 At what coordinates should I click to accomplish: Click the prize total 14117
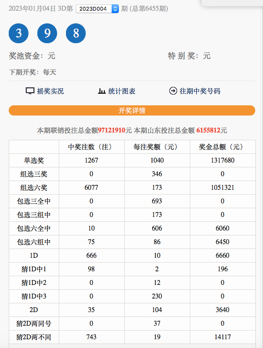pyautogui.click(x=223, y=337)
